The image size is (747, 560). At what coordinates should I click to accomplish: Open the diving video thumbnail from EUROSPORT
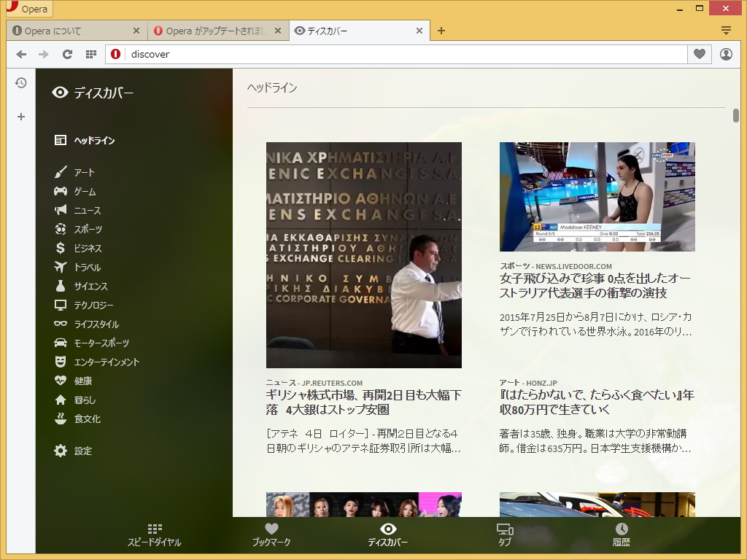[x=597, y=196]
